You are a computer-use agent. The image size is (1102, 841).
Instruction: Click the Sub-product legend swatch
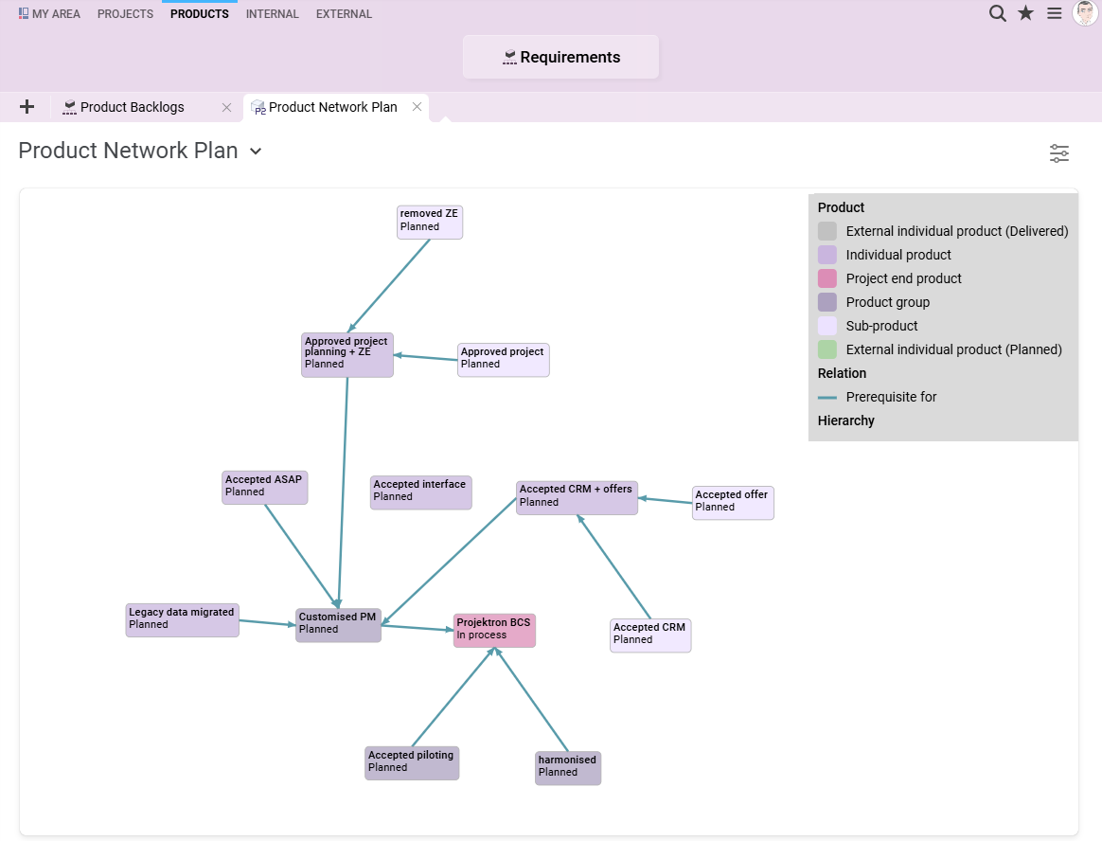point(827,327)
